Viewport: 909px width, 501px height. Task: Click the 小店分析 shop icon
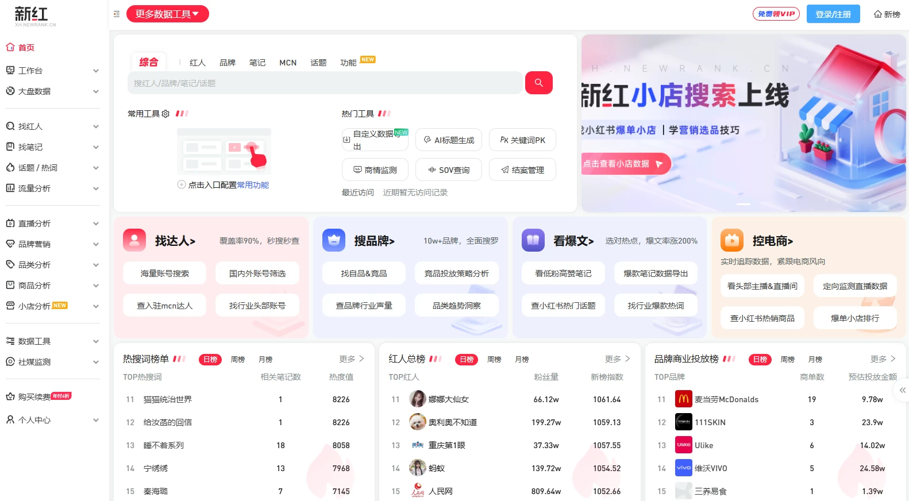tap(10, 306)
